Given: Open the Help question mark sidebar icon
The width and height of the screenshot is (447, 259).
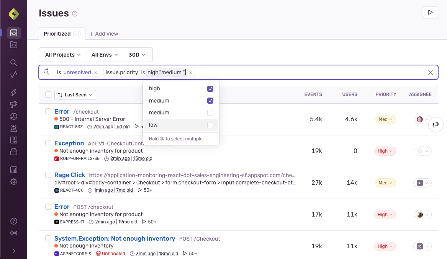Looking at the screenshot, I should click(14, 221).
